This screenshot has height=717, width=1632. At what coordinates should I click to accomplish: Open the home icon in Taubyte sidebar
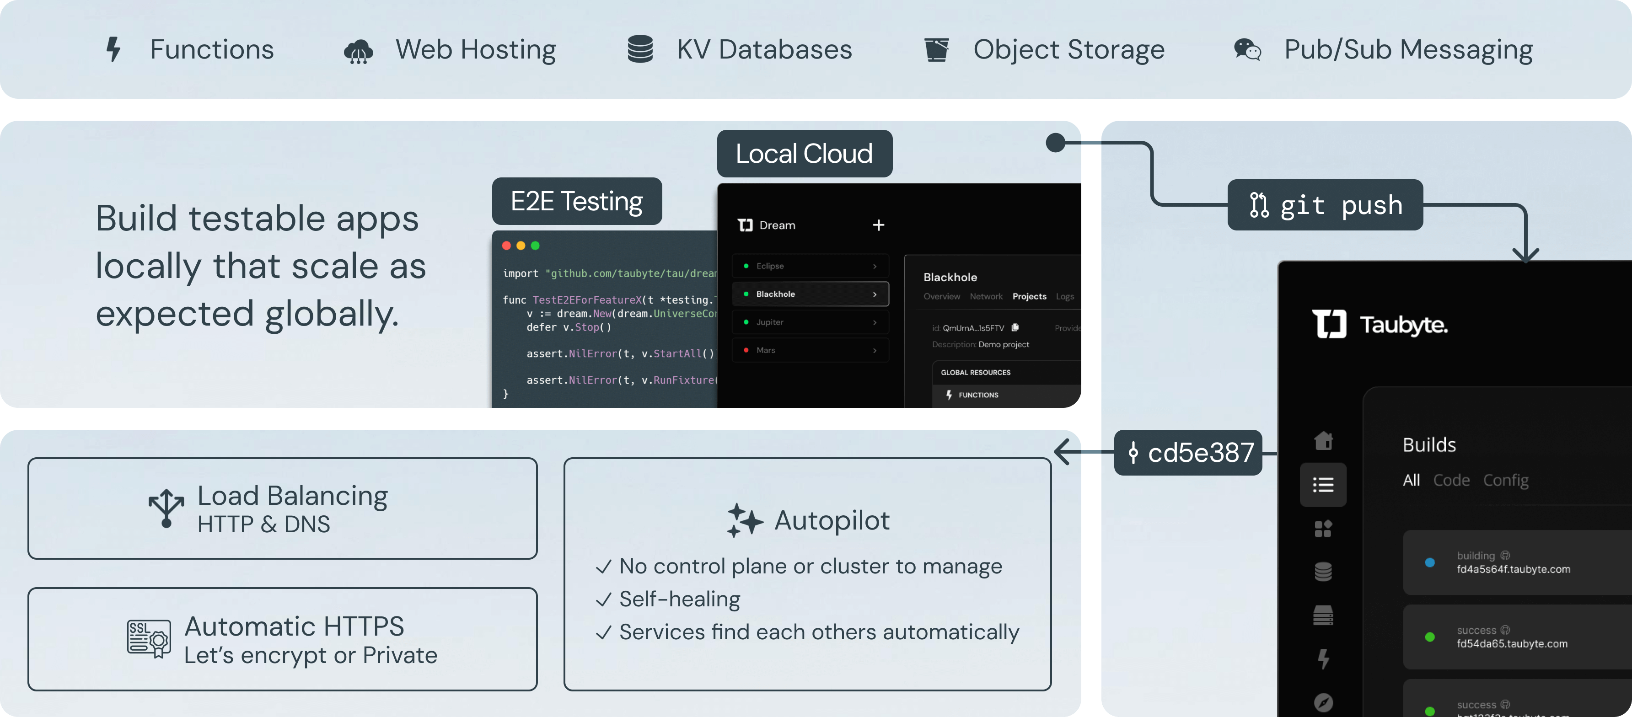[1323, 440]
